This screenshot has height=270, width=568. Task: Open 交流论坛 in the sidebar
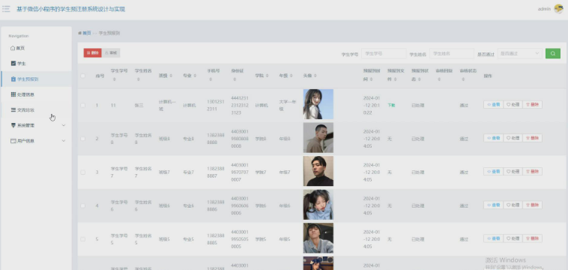[x=36, y=109]
